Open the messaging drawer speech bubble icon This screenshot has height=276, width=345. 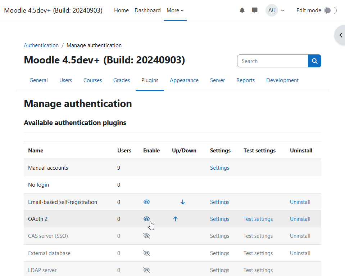[x=255, y=10]
